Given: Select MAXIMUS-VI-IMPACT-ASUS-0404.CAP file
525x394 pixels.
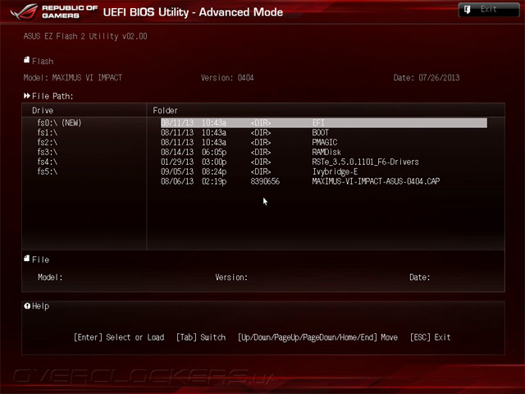Looking at the screenshot, I should [x=376, y=181].
